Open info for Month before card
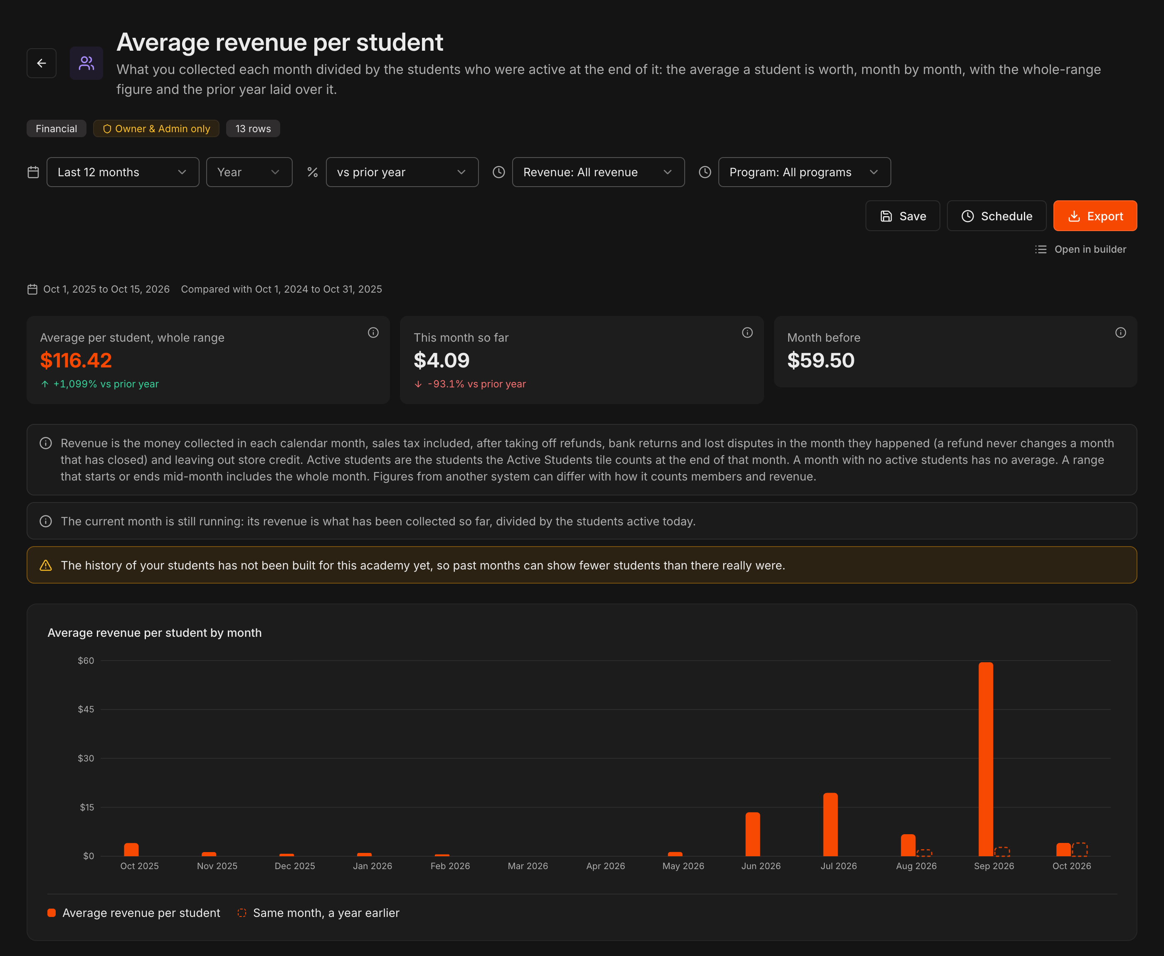1164x956 pixels. coord(1120,333)
